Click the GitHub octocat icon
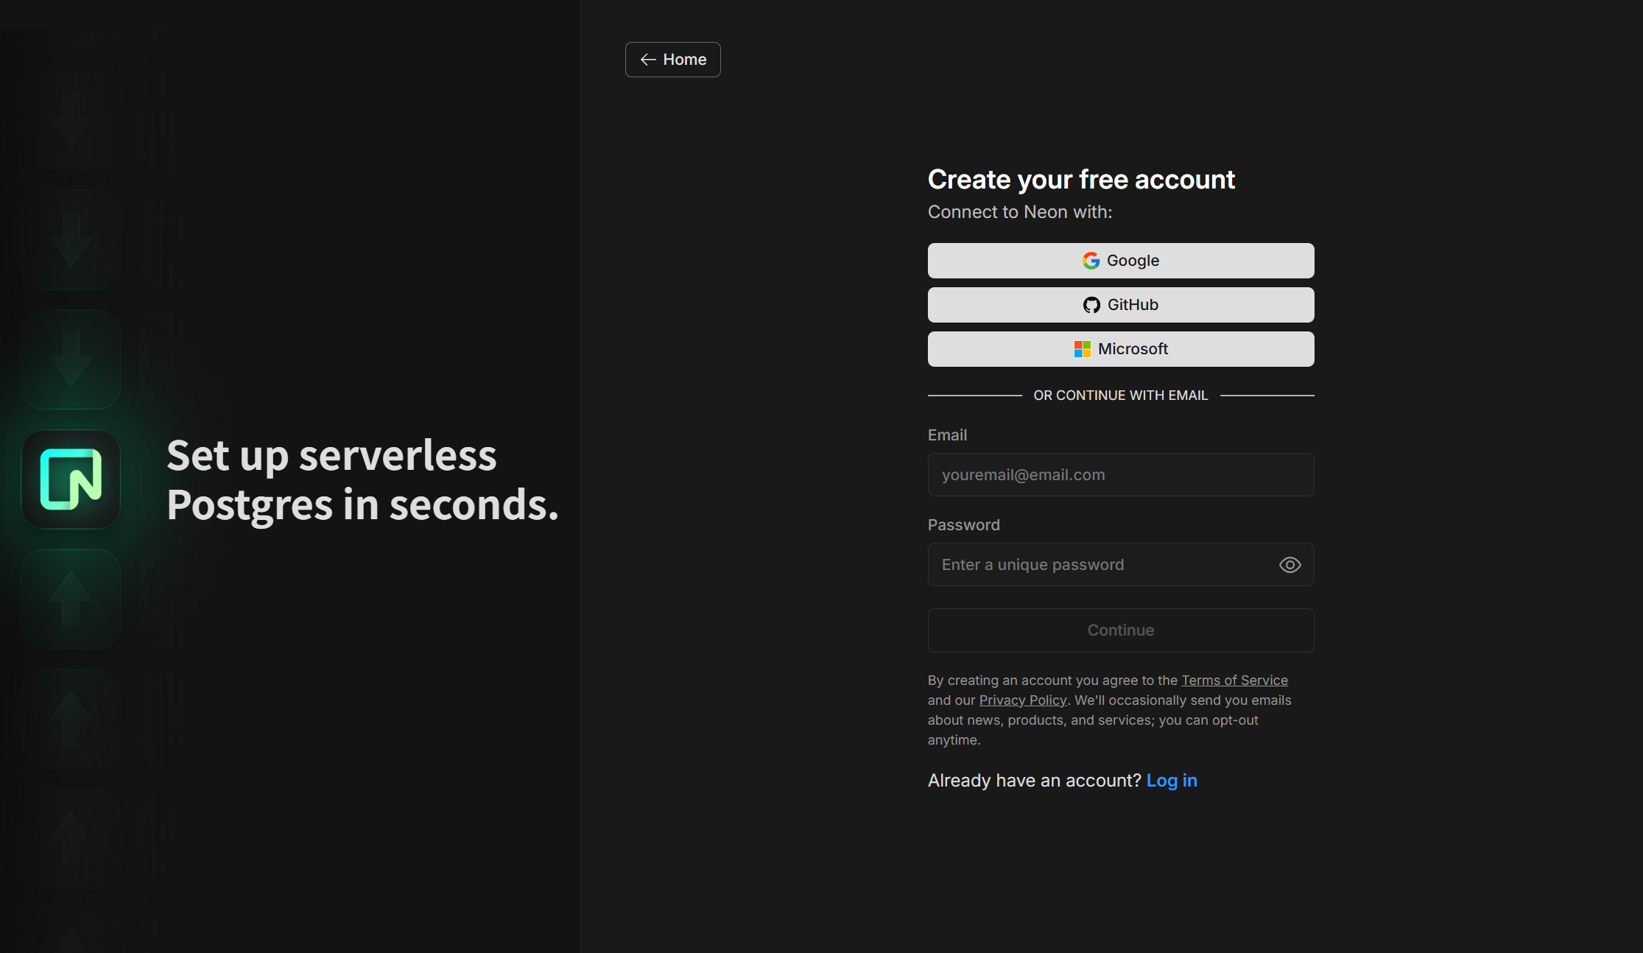The height and width of the screenshot is (953, 1643). click(1091, 305)
